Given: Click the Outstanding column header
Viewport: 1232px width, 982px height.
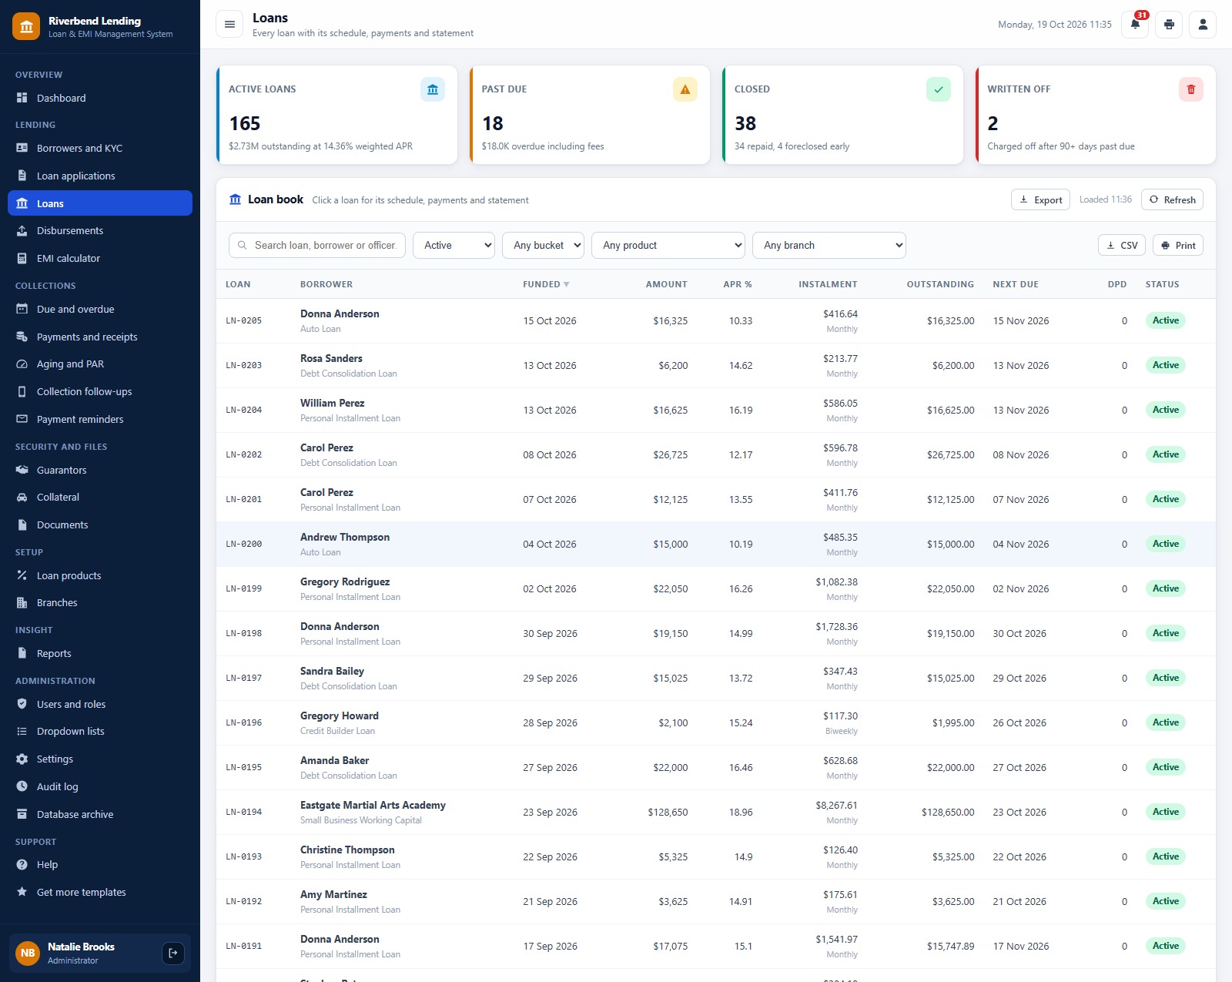Looking at the screenshot, I should (x=940, y=284).
